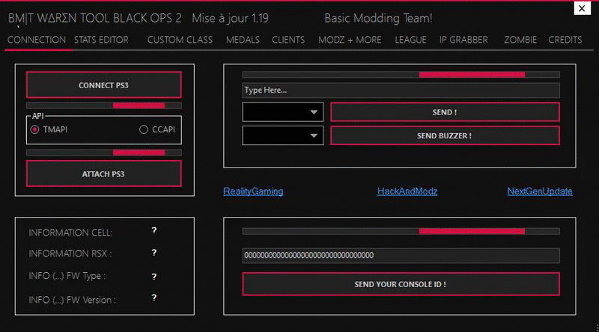Open the STATS EDITOR tab

point(101,40)
